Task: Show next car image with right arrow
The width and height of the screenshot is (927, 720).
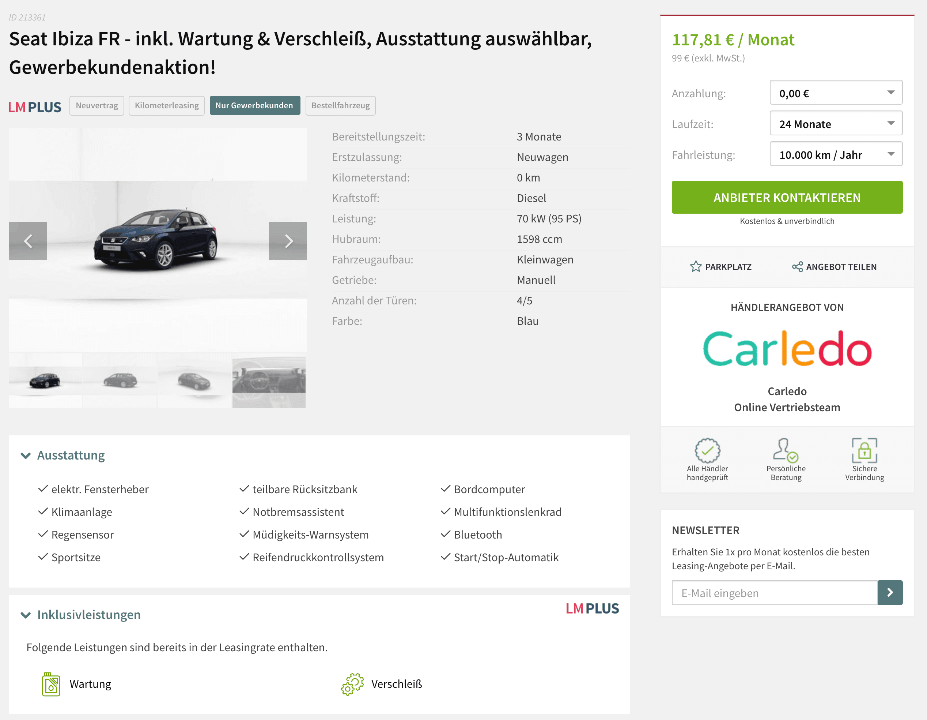Action: tap(288, 241)
